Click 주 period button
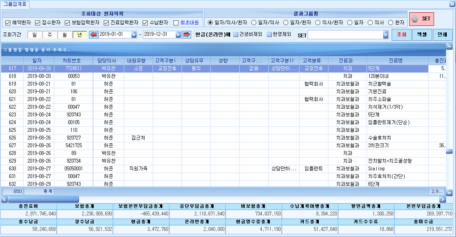456x237 pixels. pyautogui.click(x=50, y=35)
